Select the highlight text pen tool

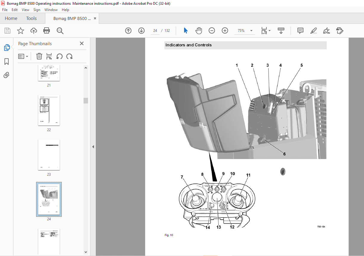click(313, 31)
